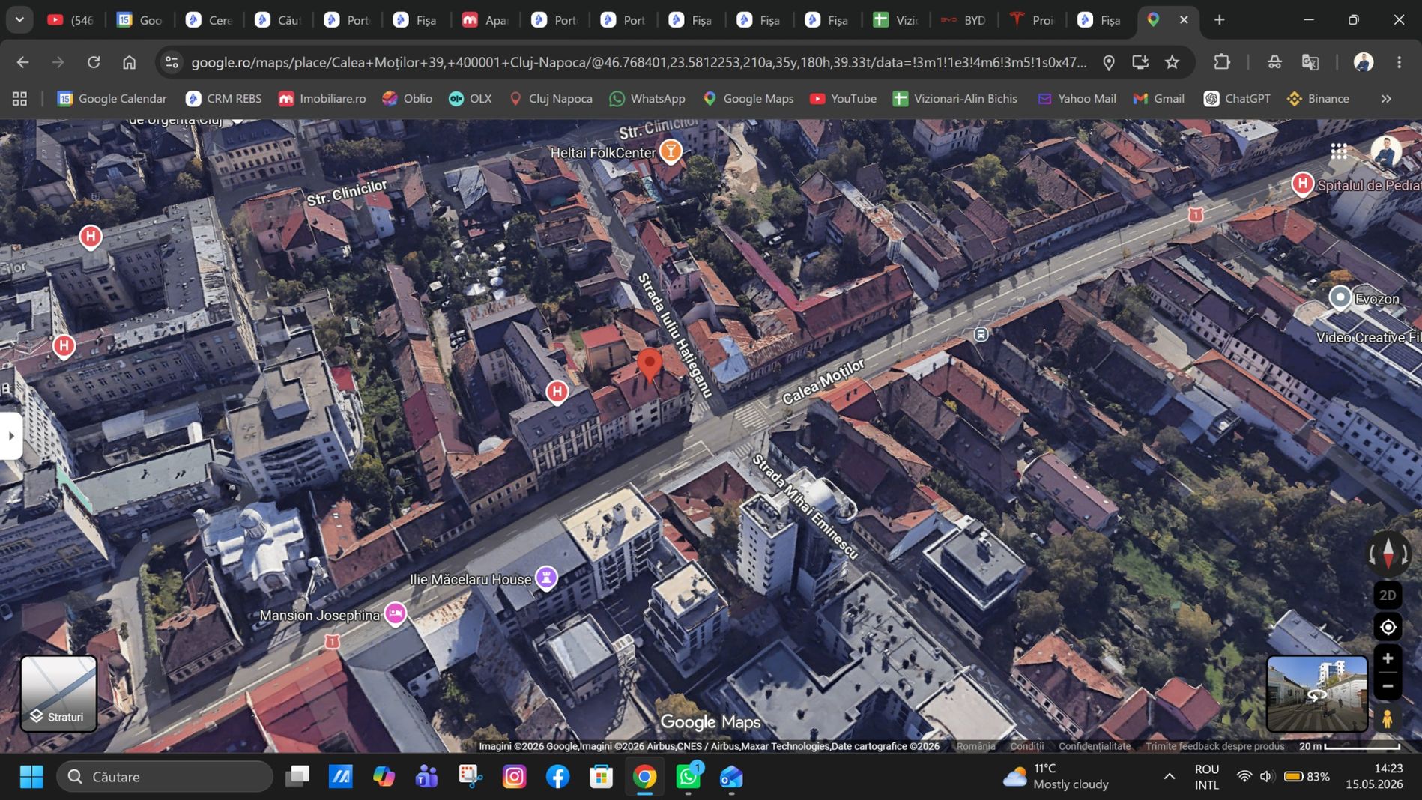Open WhatsApp from the taskbar
This screenshot has height=800, width=1422.
pos(689,777)
